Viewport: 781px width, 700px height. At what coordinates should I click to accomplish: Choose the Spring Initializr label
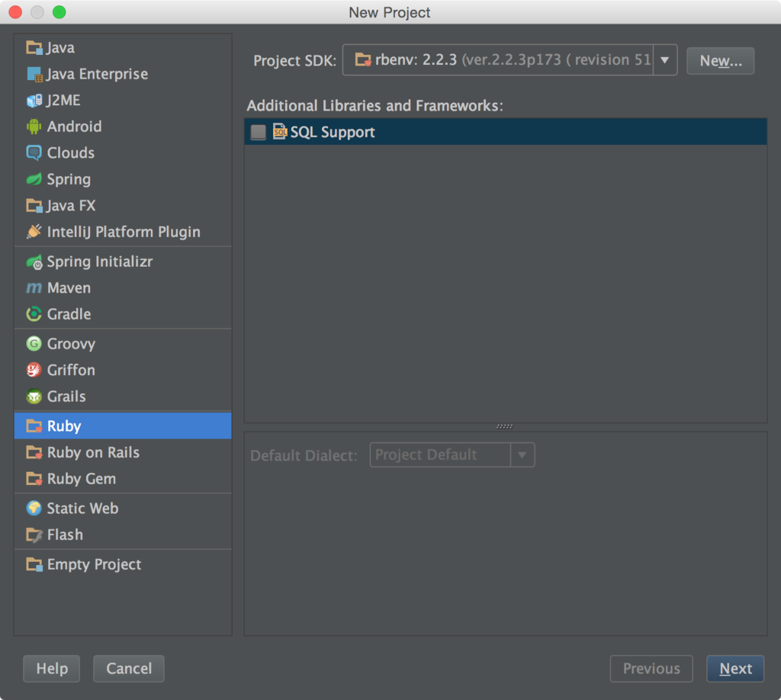pos(100,262)
